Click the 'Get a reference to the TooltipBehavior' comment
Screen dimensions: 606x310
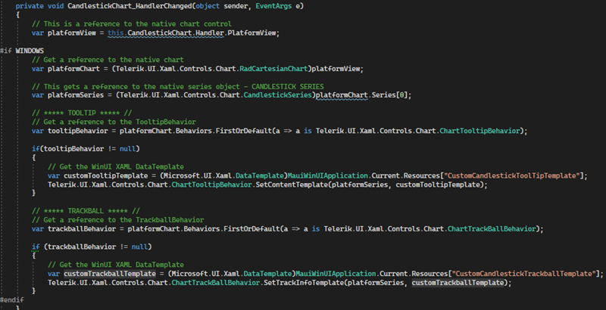[114, 122]
